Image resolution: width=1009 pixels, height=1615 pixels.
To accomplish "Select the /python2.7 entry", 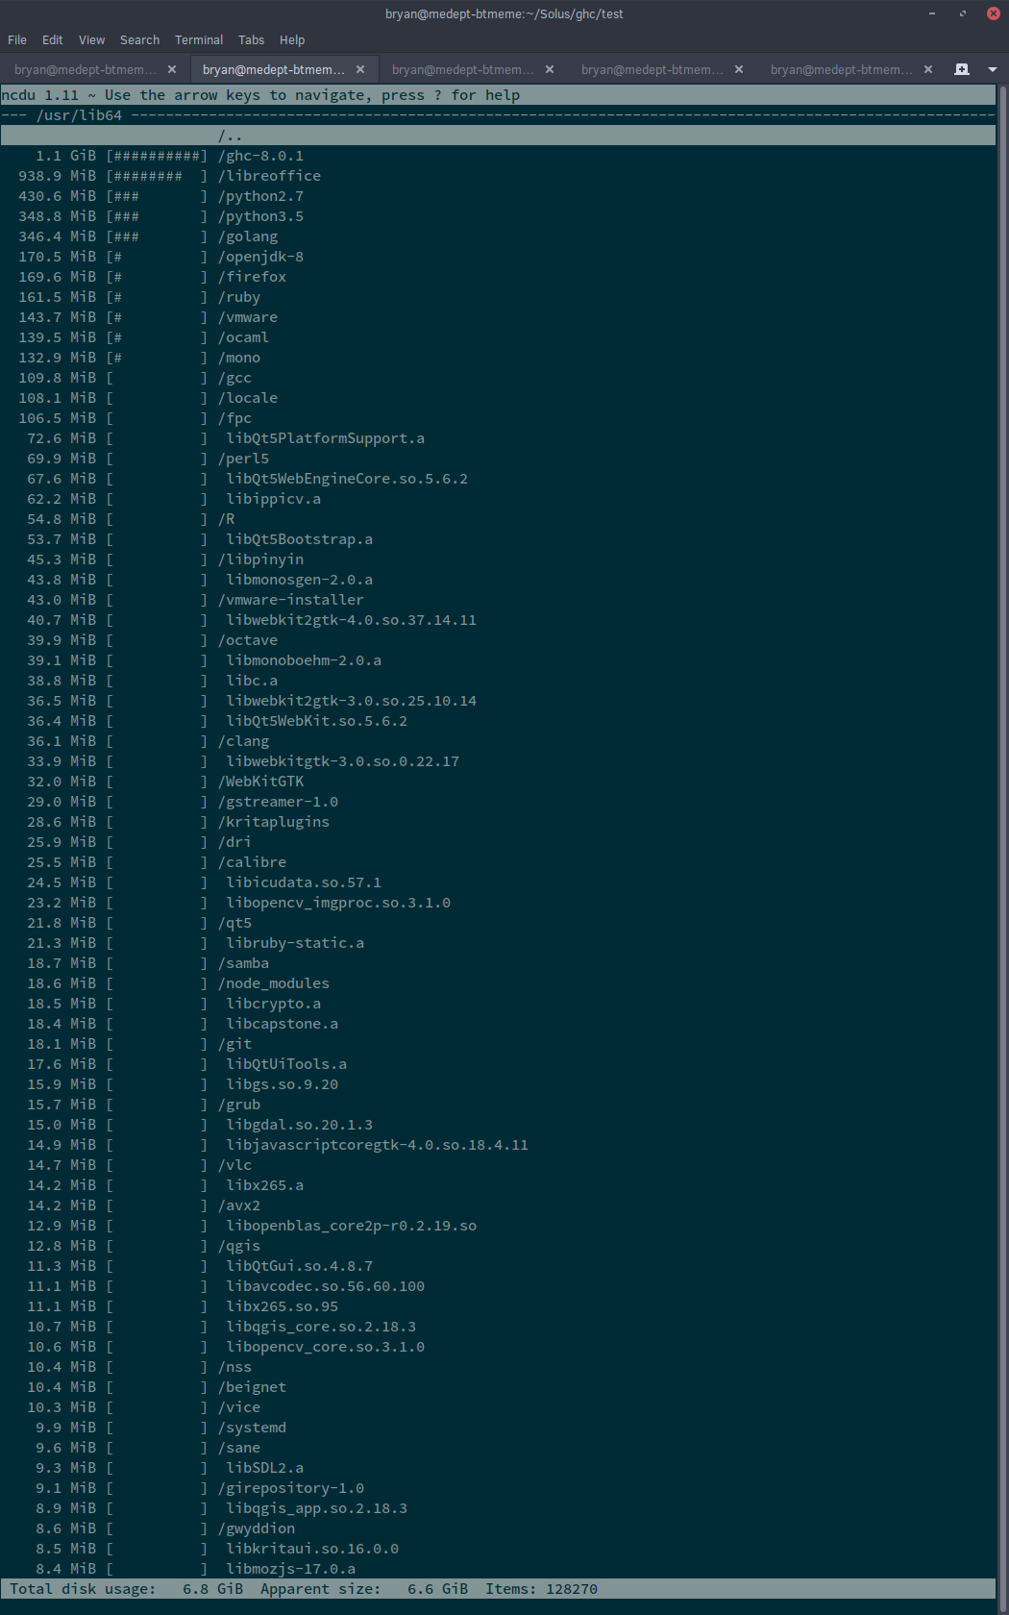I will click(498, 196).
